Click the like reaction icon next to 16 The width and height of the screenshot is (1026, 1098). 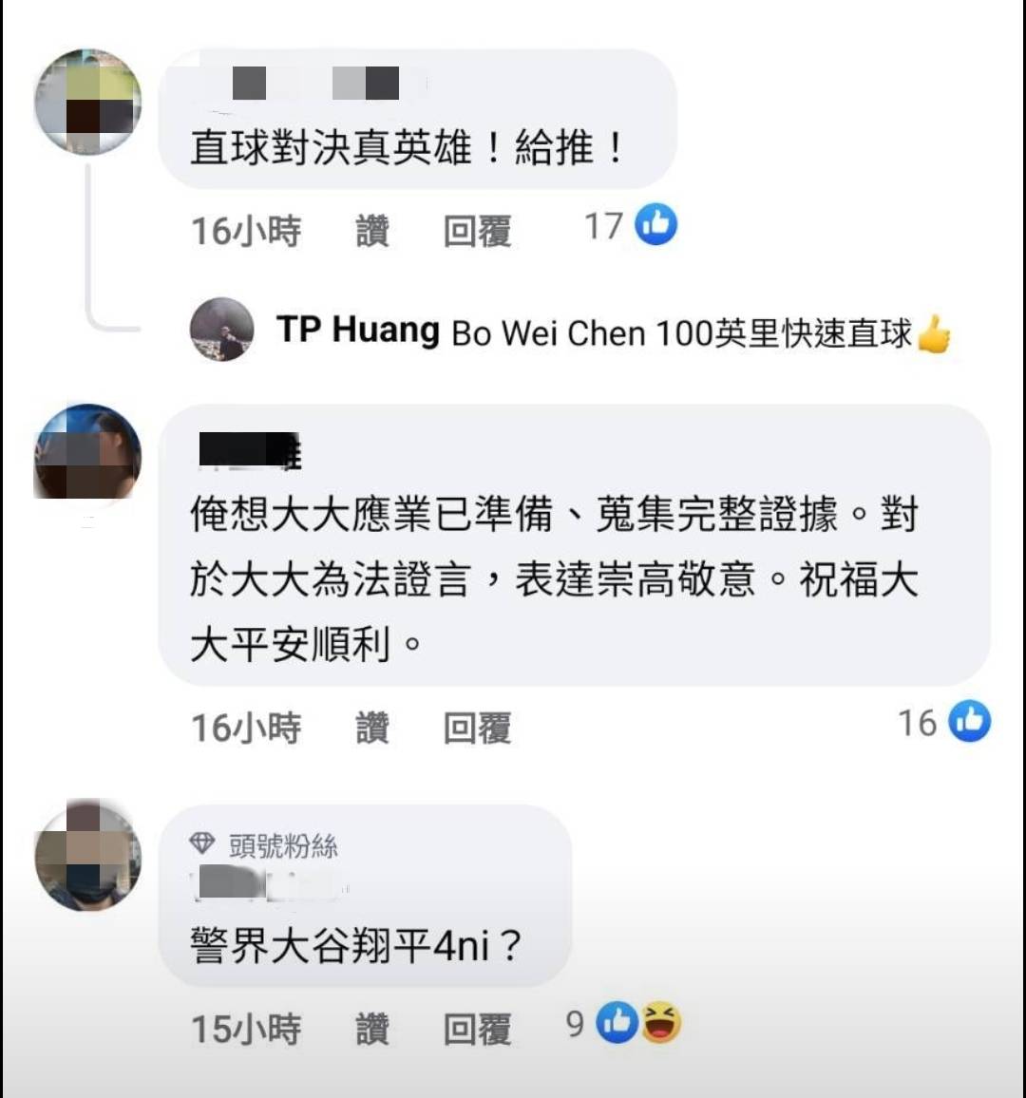pos(969,720)
